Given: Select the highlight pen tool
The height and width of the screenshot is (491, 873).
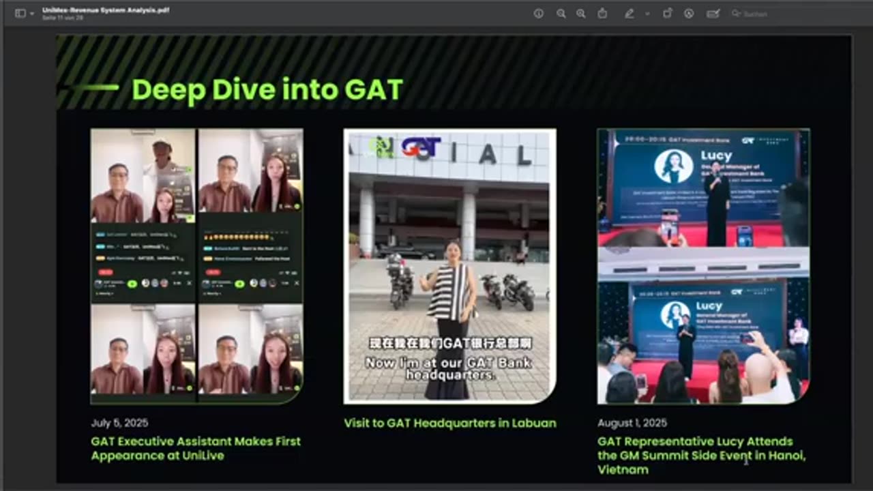Looking at the screenshot, I should (630, 14).
